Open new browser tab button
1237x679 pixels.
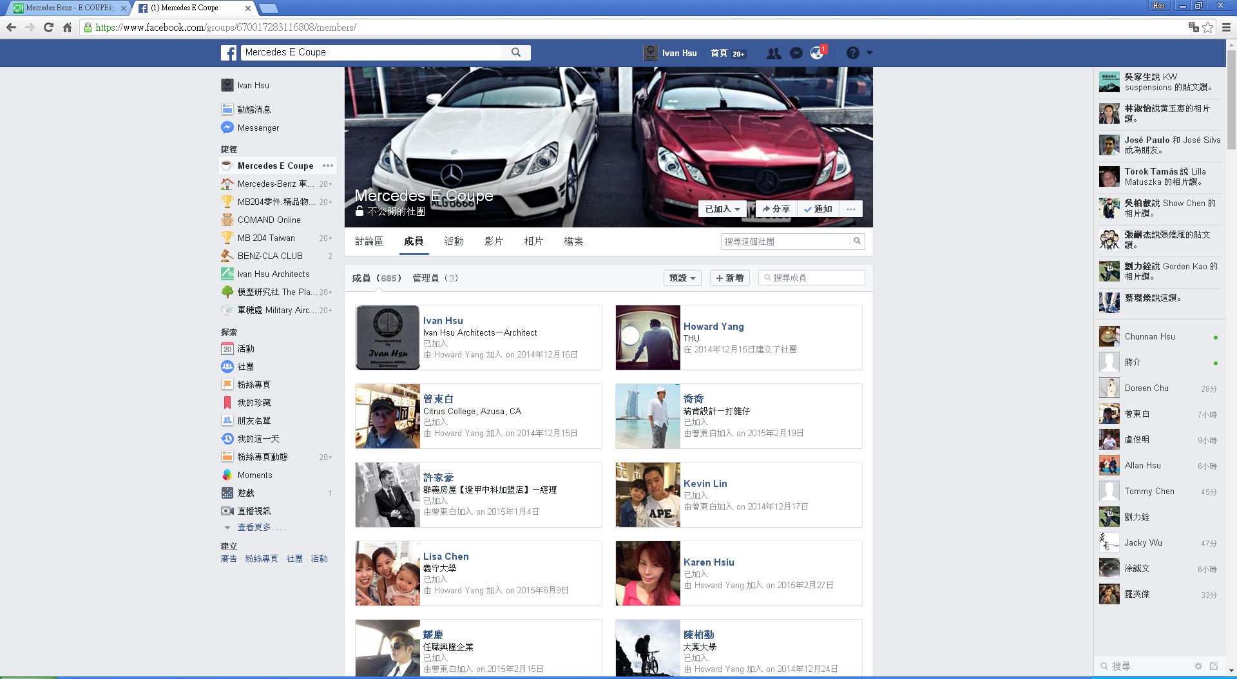(268, 8)
